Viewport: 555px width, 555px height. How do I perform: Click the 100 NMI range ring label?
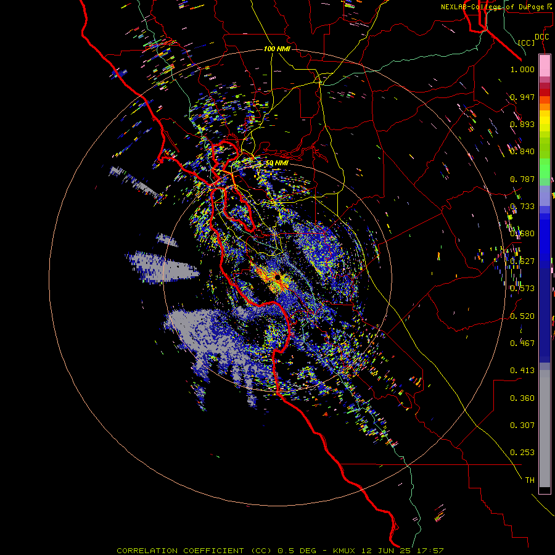click(x=277, y=49)
